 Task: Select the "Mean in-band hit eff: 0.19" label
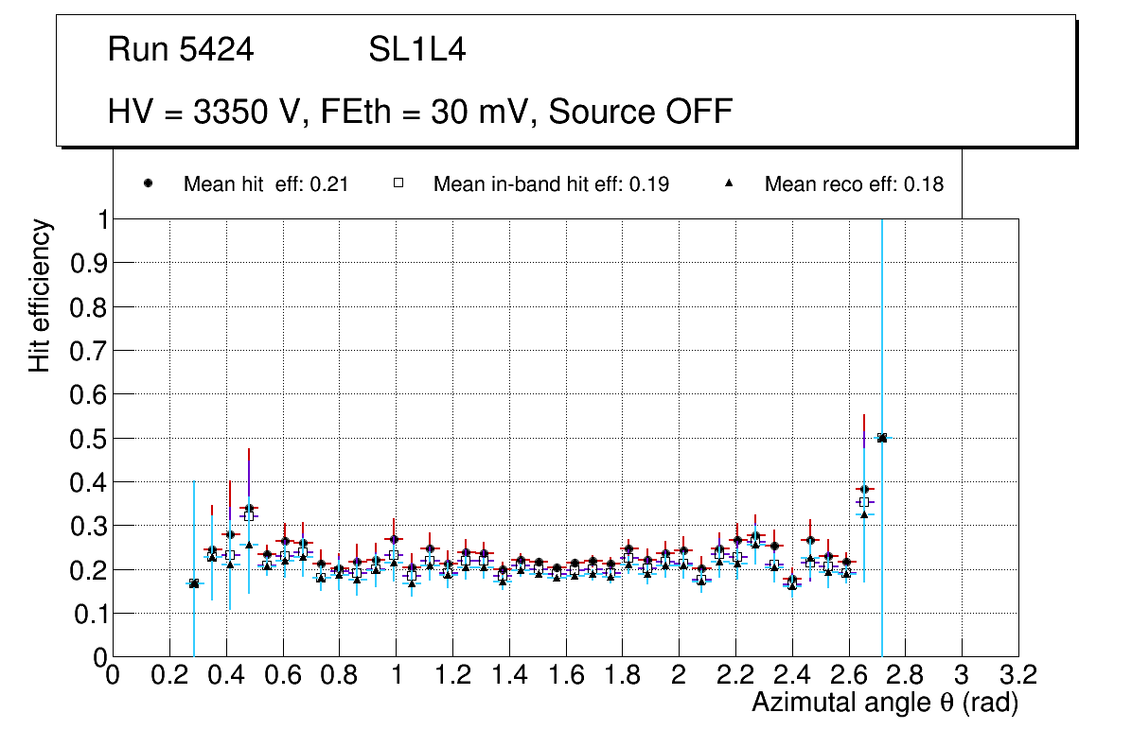[x=551, y=184]
